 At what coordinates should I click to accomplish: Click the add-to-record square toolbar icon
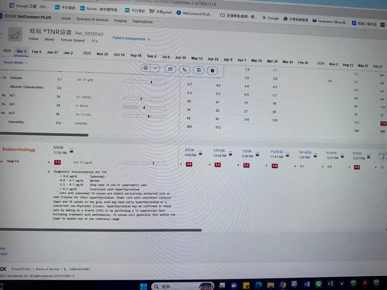(x=198, y=70)
